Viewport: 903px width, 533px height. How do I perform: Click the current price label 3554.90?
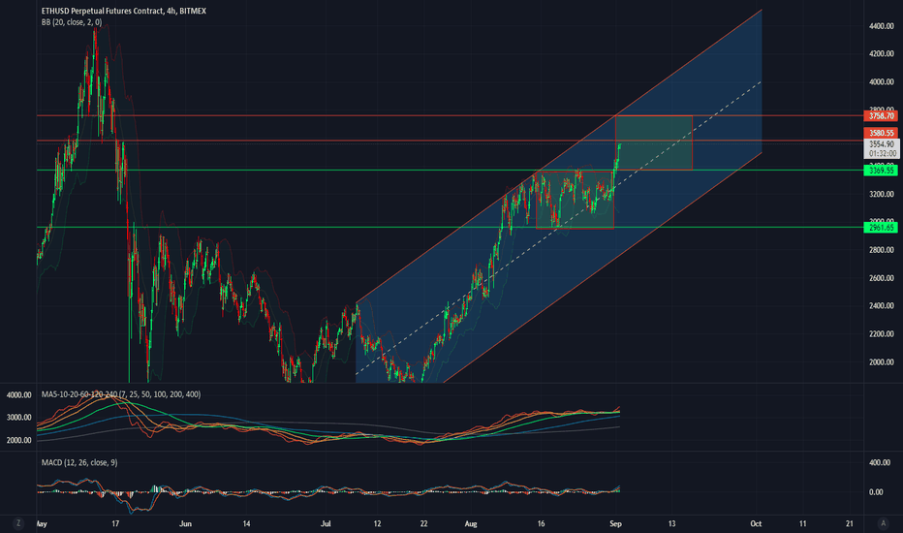click(x=881, y=144)
